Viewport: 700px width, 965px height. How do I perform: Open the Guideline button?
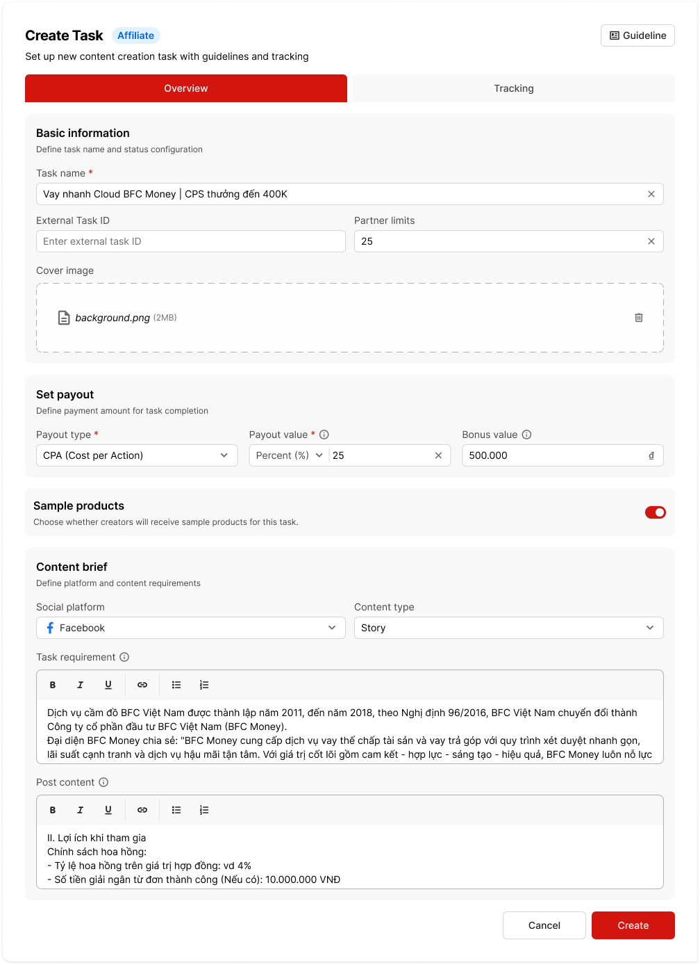[x=637, y=35]
